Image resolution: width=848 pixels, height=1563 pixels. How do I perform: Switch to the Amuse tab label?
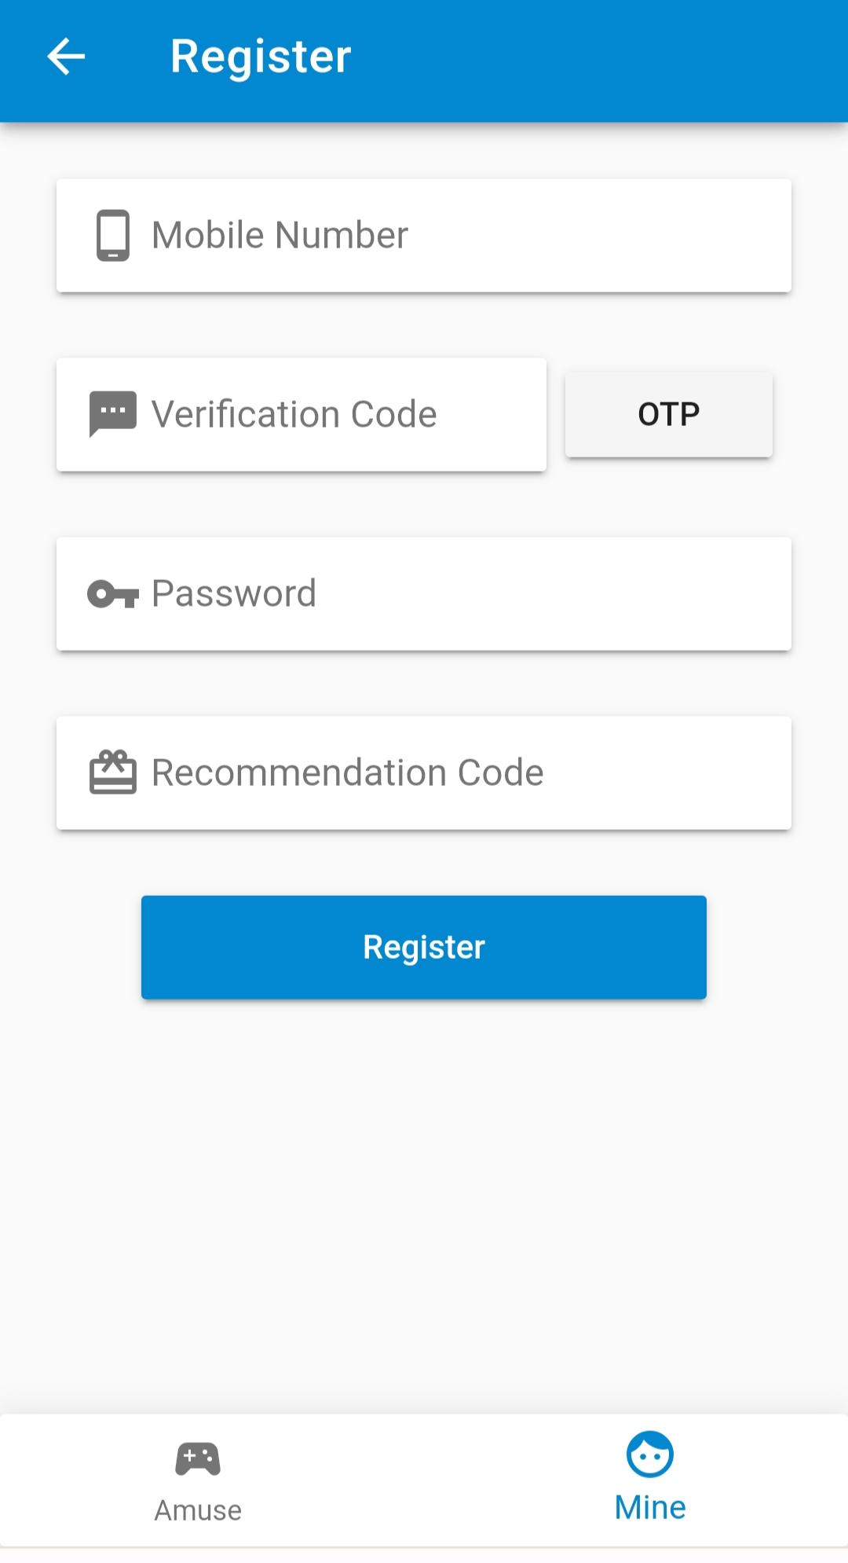point(198,1510)
